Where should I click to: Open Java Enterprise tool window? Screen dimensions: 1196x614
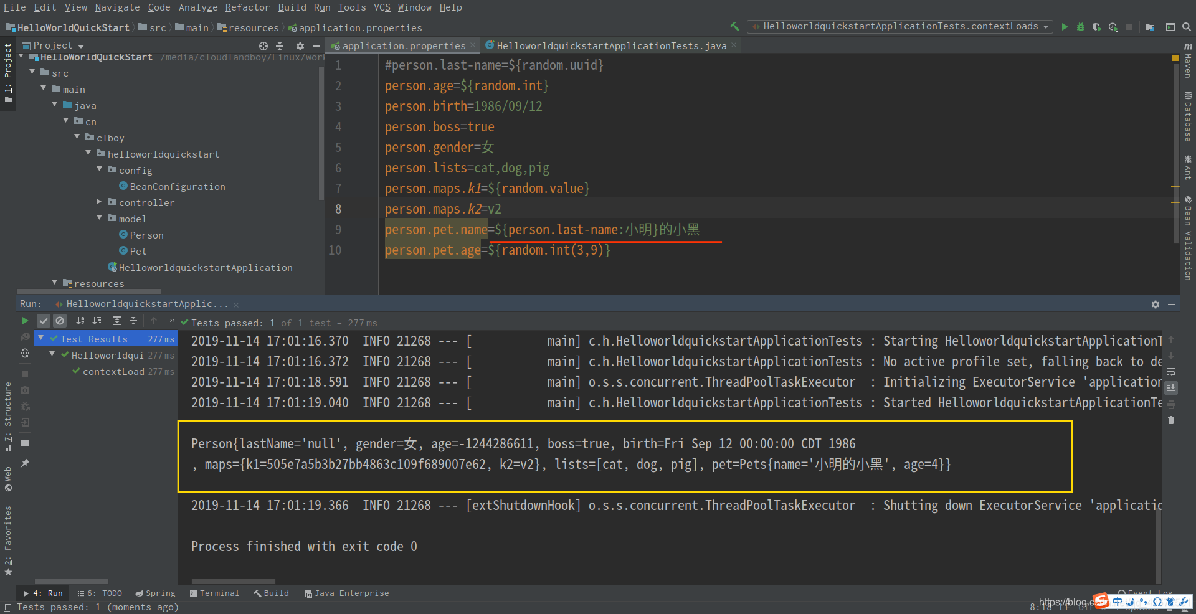346,593
